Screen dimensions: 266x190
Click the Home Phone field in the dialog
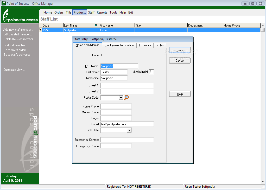(116, 106)
